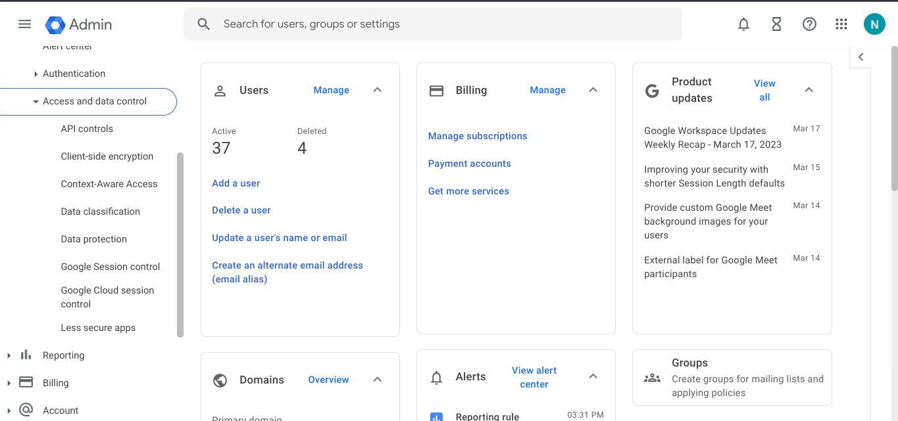Image resolution: width=898 pixels, height=421 pixels.
Task: Open the notifications bell
Action: tap(743, 24)
